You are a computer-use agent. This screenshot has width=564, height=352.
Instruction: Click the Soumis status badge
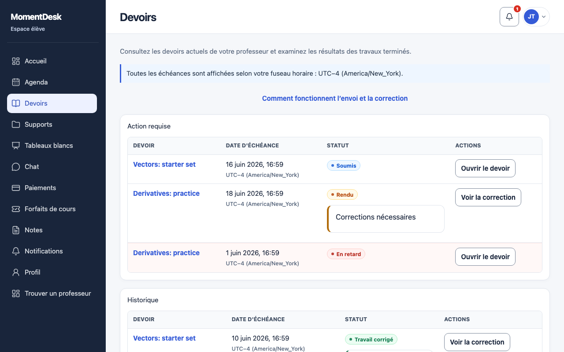click(344, 166)
